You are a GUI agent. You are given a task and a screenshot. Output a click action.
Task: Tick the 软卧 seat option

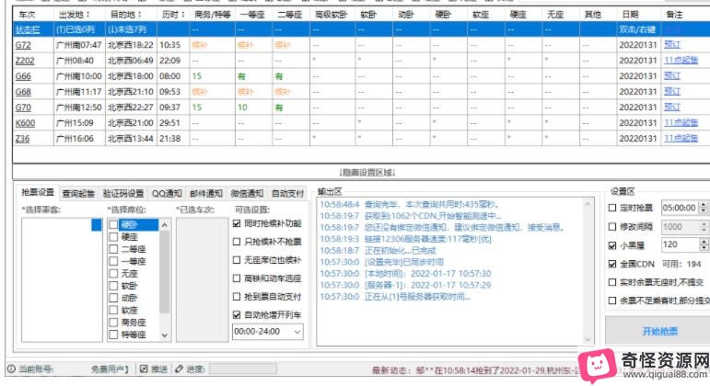click(113, 286)
